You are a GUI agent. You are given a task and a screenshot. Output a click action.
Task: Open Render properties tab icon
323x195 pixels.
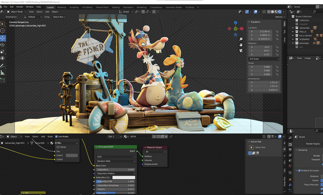pos(290,144)
